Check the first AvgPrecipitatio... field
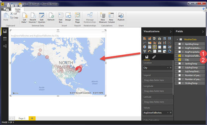This screenshot has width=207, height=125. click(179, 48)
